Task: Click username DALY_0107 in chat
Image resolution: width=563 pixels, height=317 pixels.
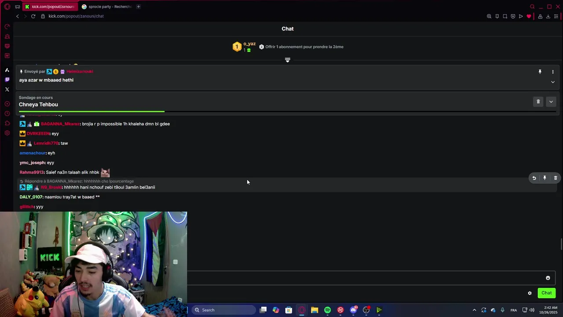Action: (x=31, y=197)
